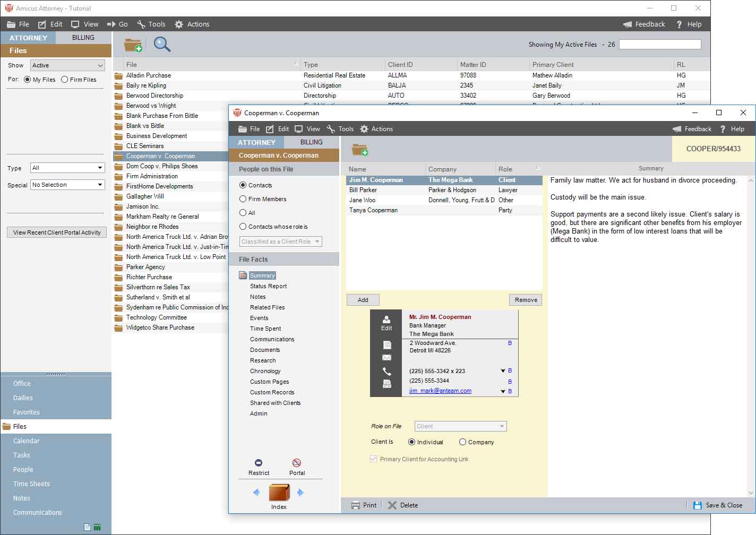Expand email dropdown arrow on contact card
The width and height of the screenshot is (756, 535).
pos(503,391)
